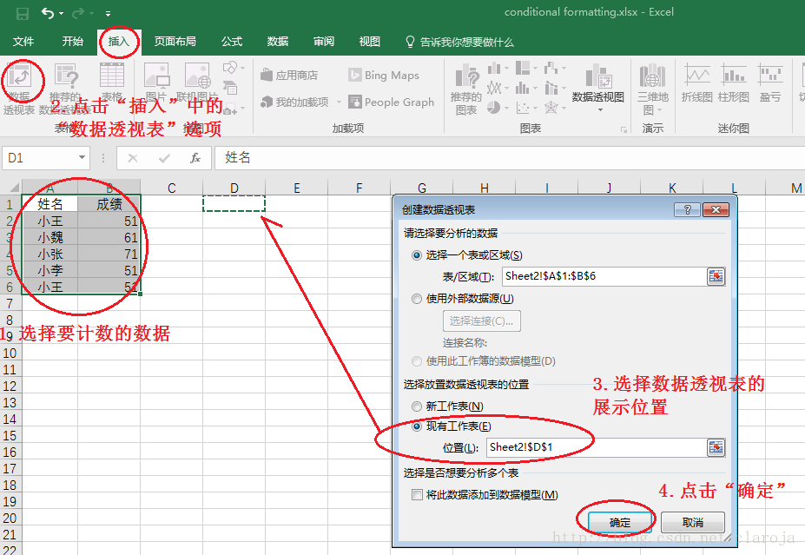This screenshot has height=555, width=805.
Task: Click the Online Pictures (联机图片) icon
Action: tap(198, 76)
